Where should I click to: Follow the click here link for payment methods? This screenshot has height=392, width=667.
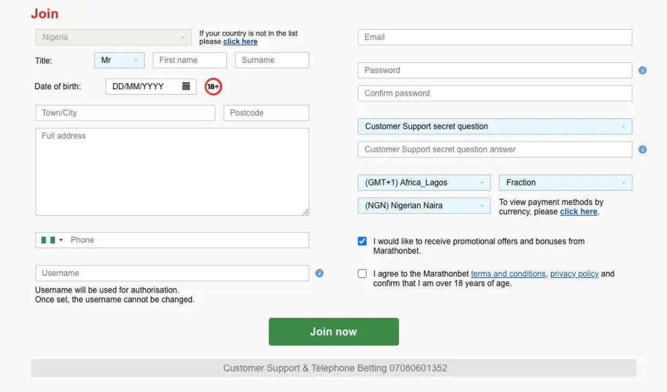pyautogui.click(x=578, y=211)
